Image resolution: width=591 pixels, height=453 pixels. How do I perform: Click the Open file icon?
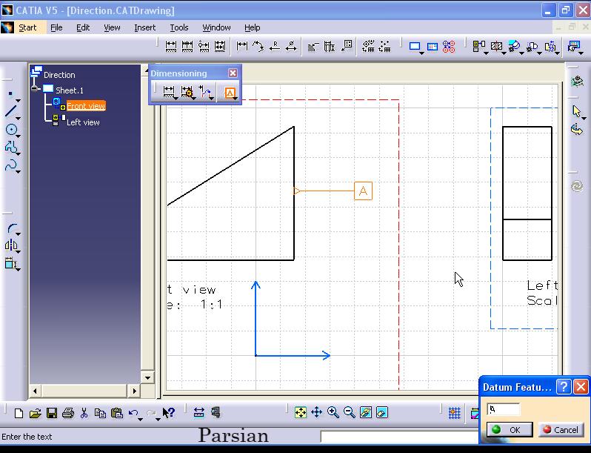tap(35, 414)
